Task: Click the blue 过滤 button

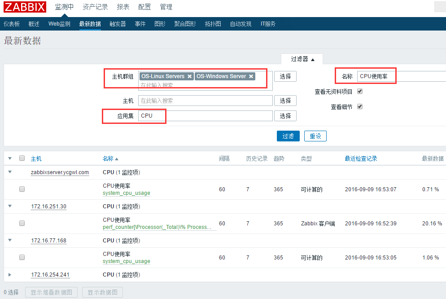Action: pos(288,136)
